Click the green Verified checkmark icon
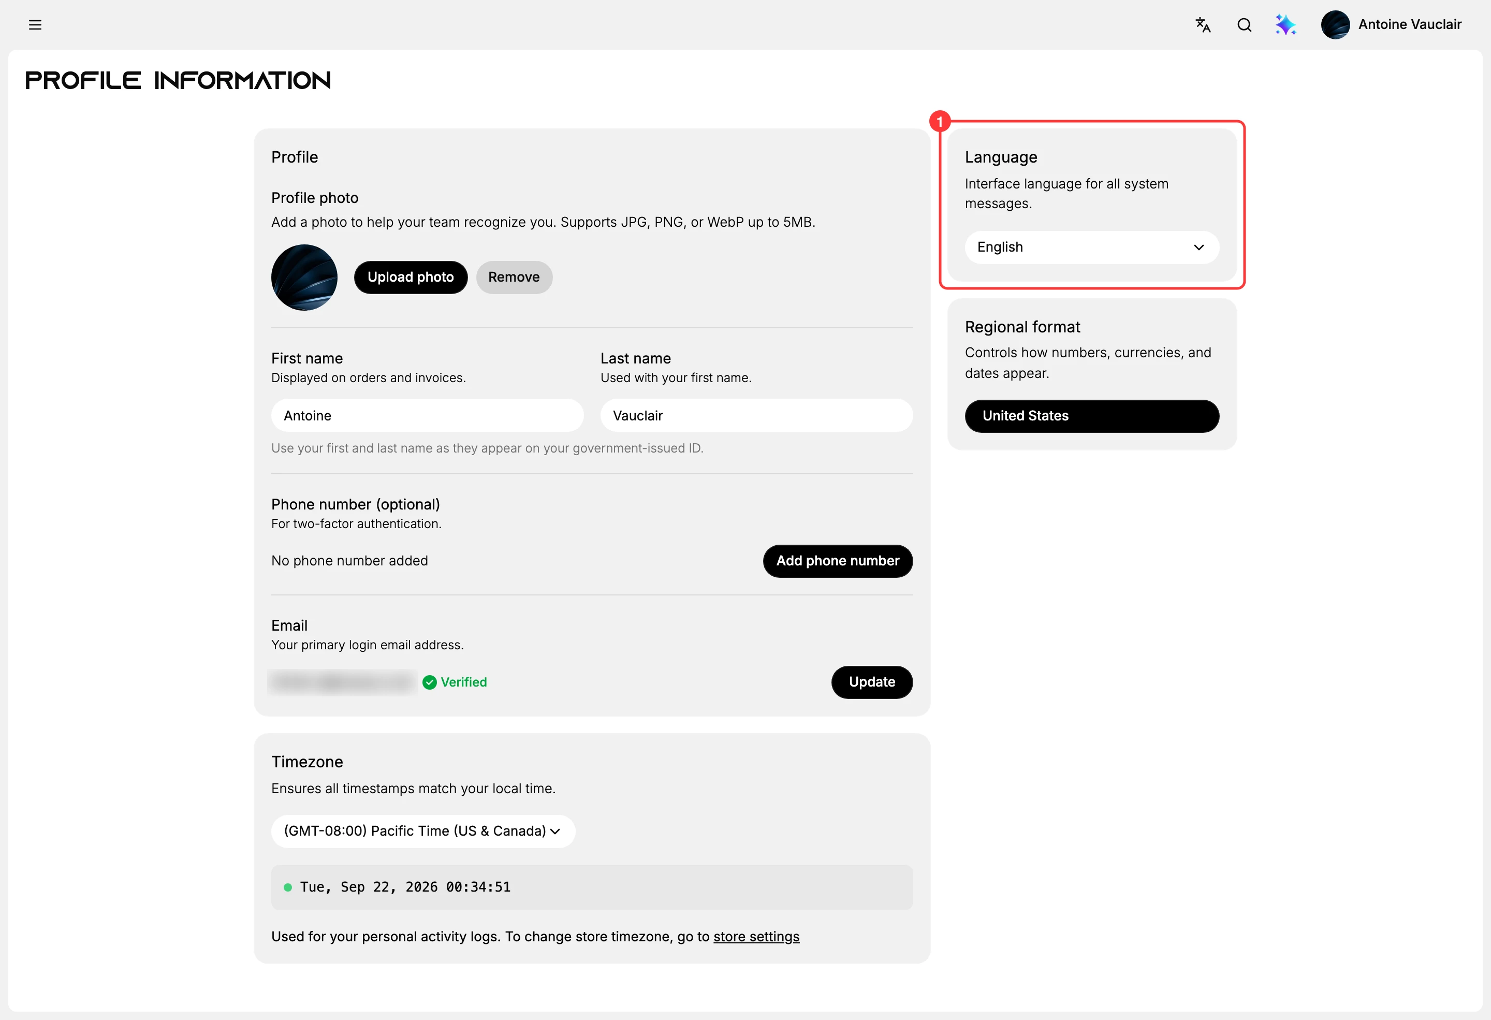The height and width of the screenshot is (1020, 1491). click(429, 682)
